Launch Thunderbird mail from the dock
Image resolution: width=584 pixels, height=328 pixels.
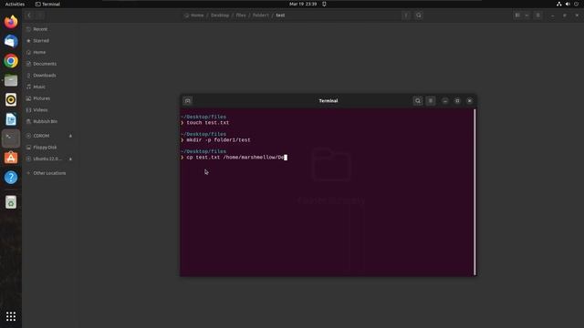pos(11,41)
